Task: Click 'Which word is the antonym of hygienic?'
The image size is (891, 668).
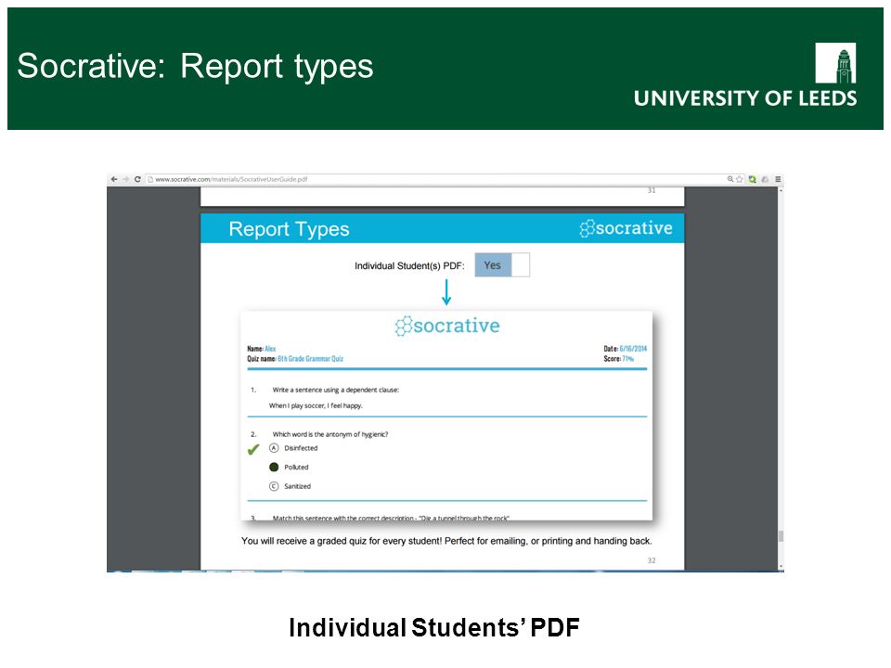Action: 330,434
